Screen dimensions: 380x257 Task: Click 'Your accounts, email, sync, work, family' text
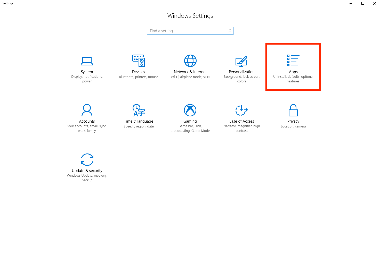(x=87, y=128)
